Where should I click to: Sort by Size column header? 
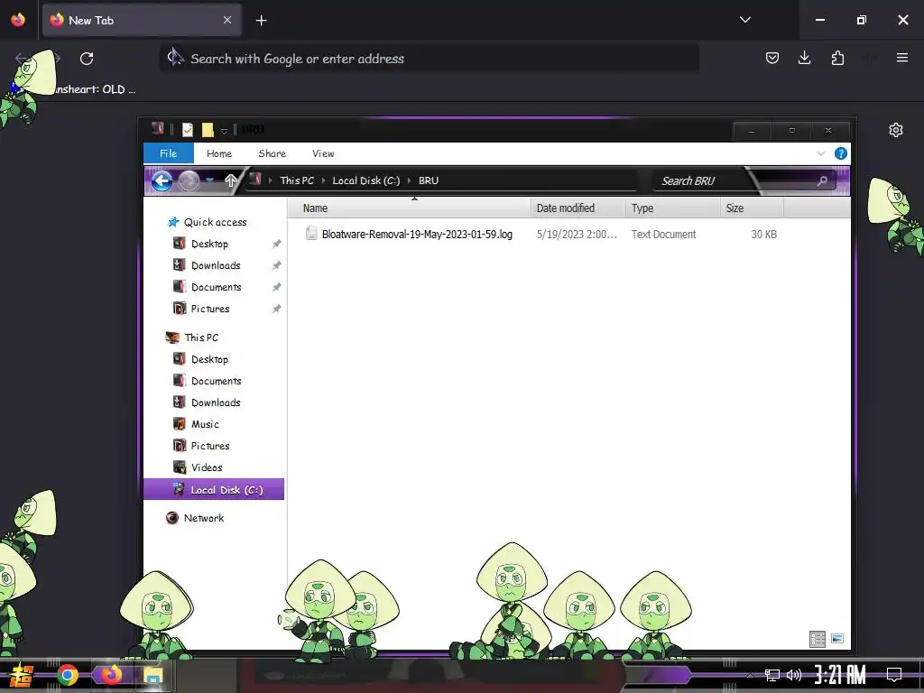(753, 208)
